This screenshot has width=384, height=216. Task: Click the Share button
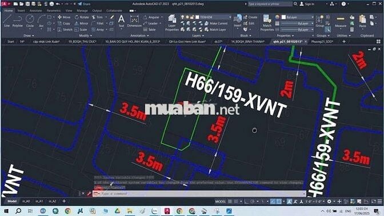click(84, 4)
